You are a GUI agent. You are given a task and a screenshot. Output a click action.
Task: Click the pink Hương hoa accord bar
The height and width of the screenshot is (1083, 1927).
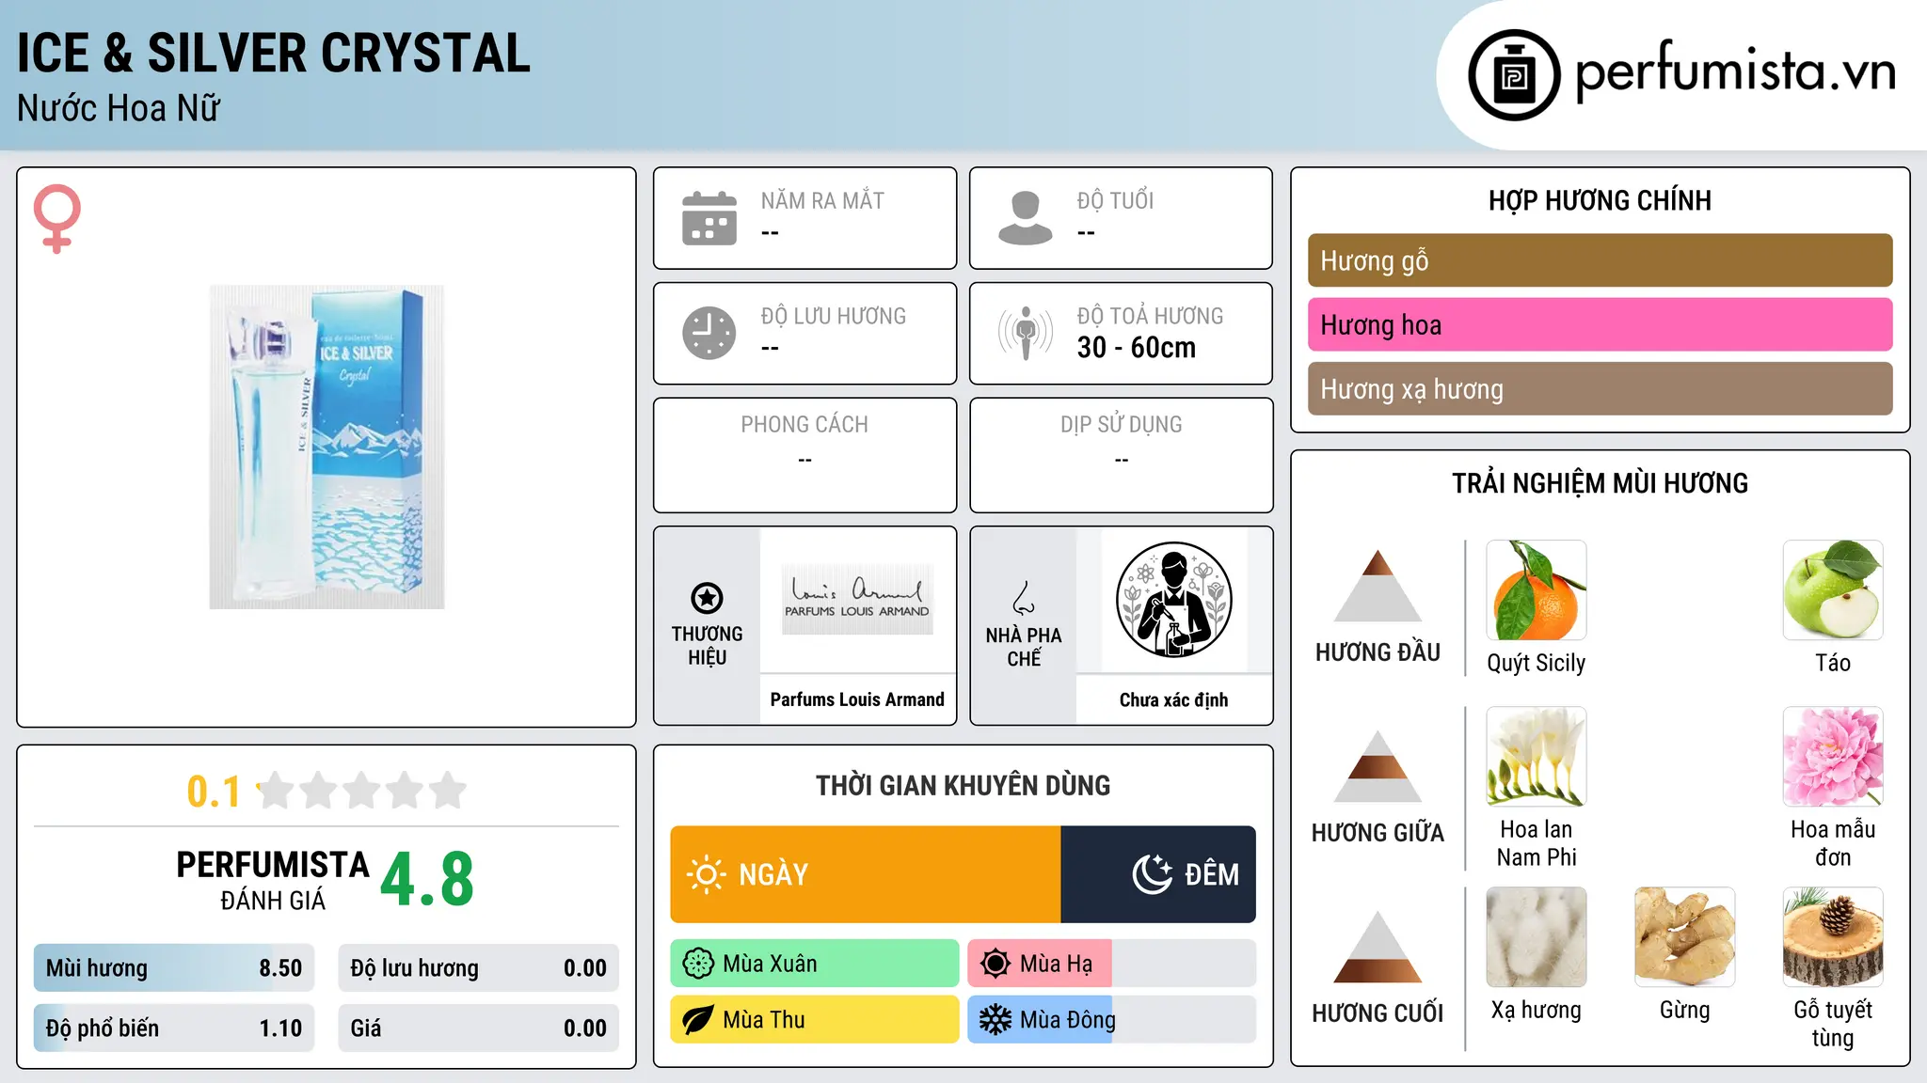1600,324
